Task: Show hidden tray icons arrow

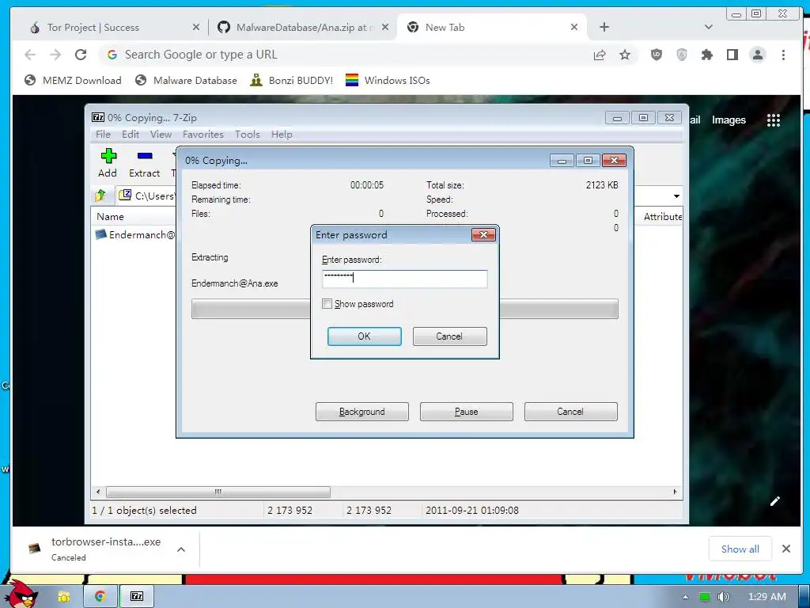Action: pos(686,597)
